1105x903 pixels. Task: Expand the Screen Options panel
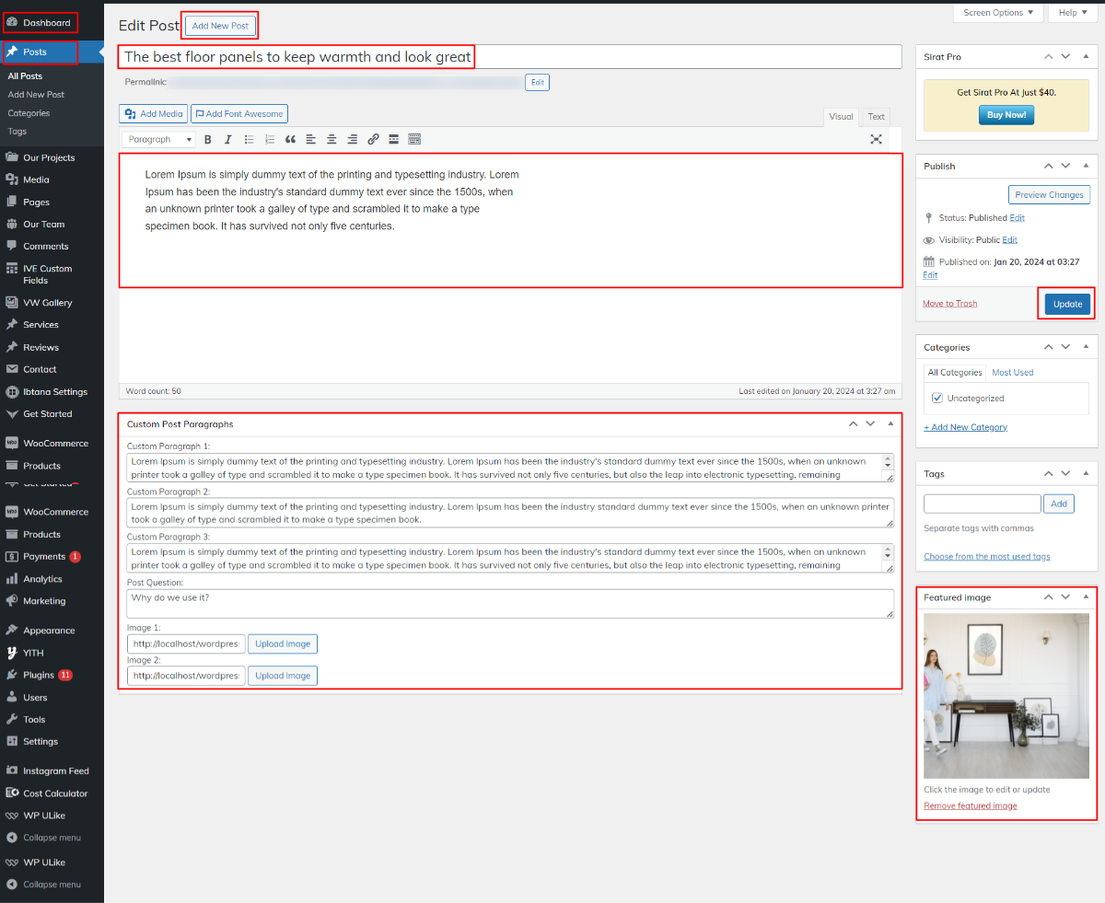(x=999, y=13)
